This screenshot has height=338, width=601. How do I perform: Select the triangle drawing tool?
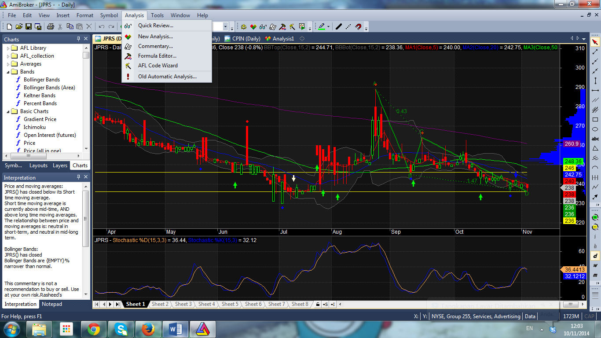pos(595,148)
